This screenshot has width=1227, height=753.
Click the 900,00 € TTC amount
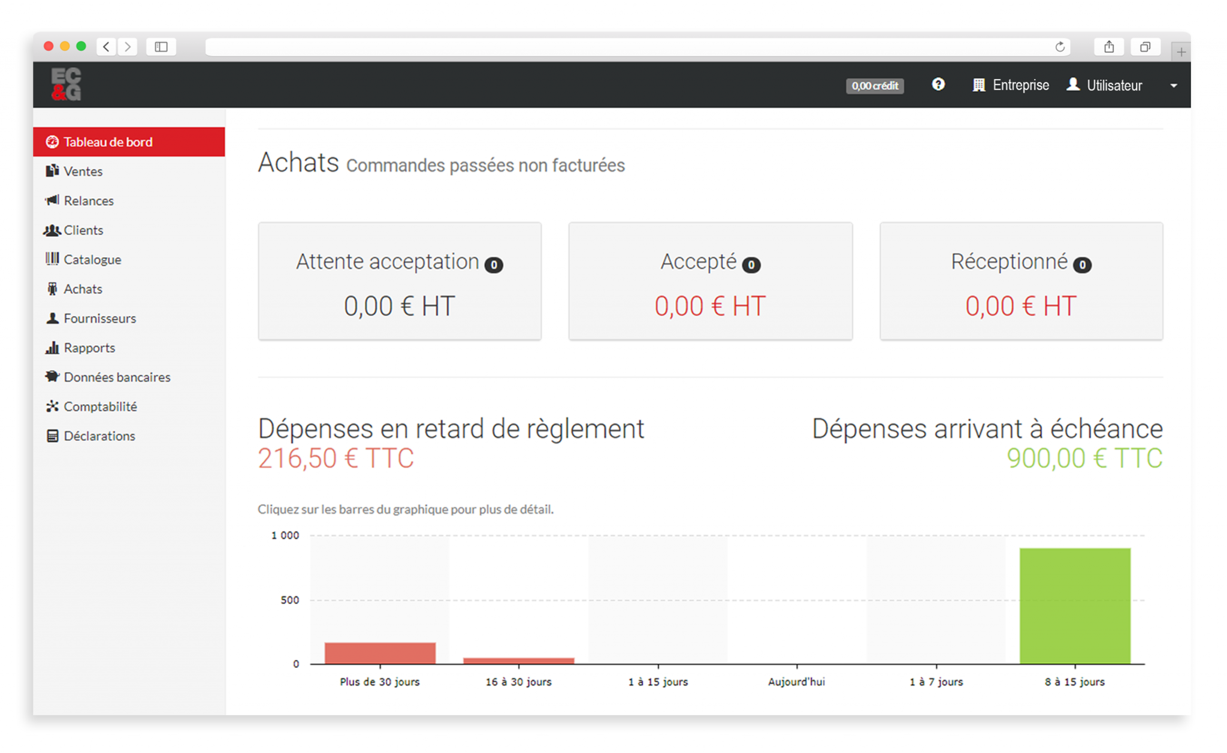pos(1085,459)
